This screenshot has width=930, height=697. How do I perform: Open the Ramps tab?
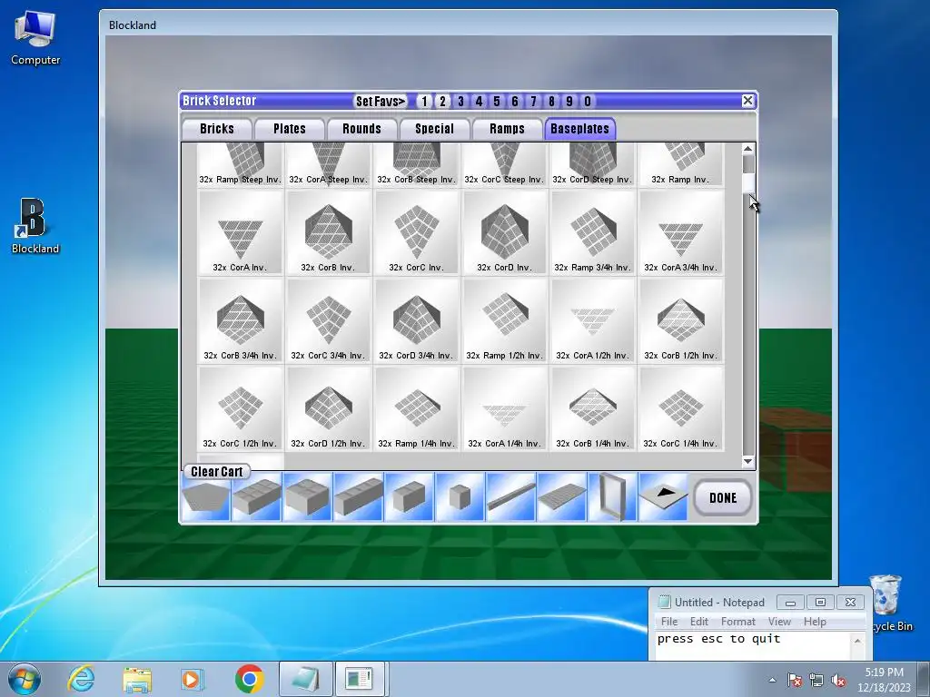[507, 129]
